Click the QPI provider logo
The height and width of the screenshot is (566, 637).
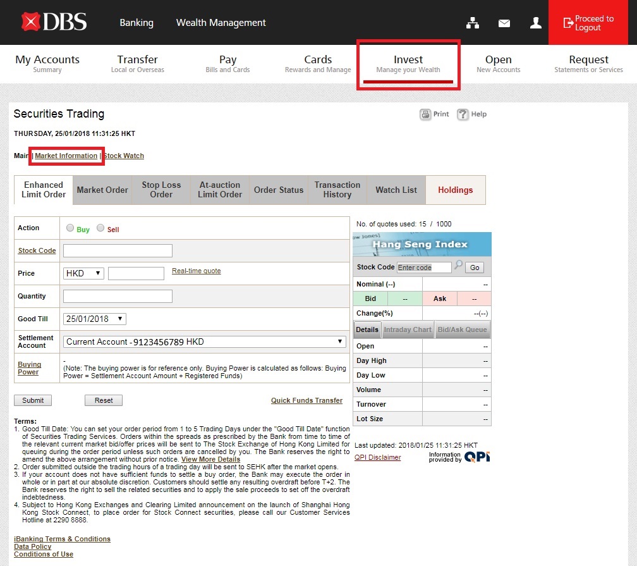(476, 457)
